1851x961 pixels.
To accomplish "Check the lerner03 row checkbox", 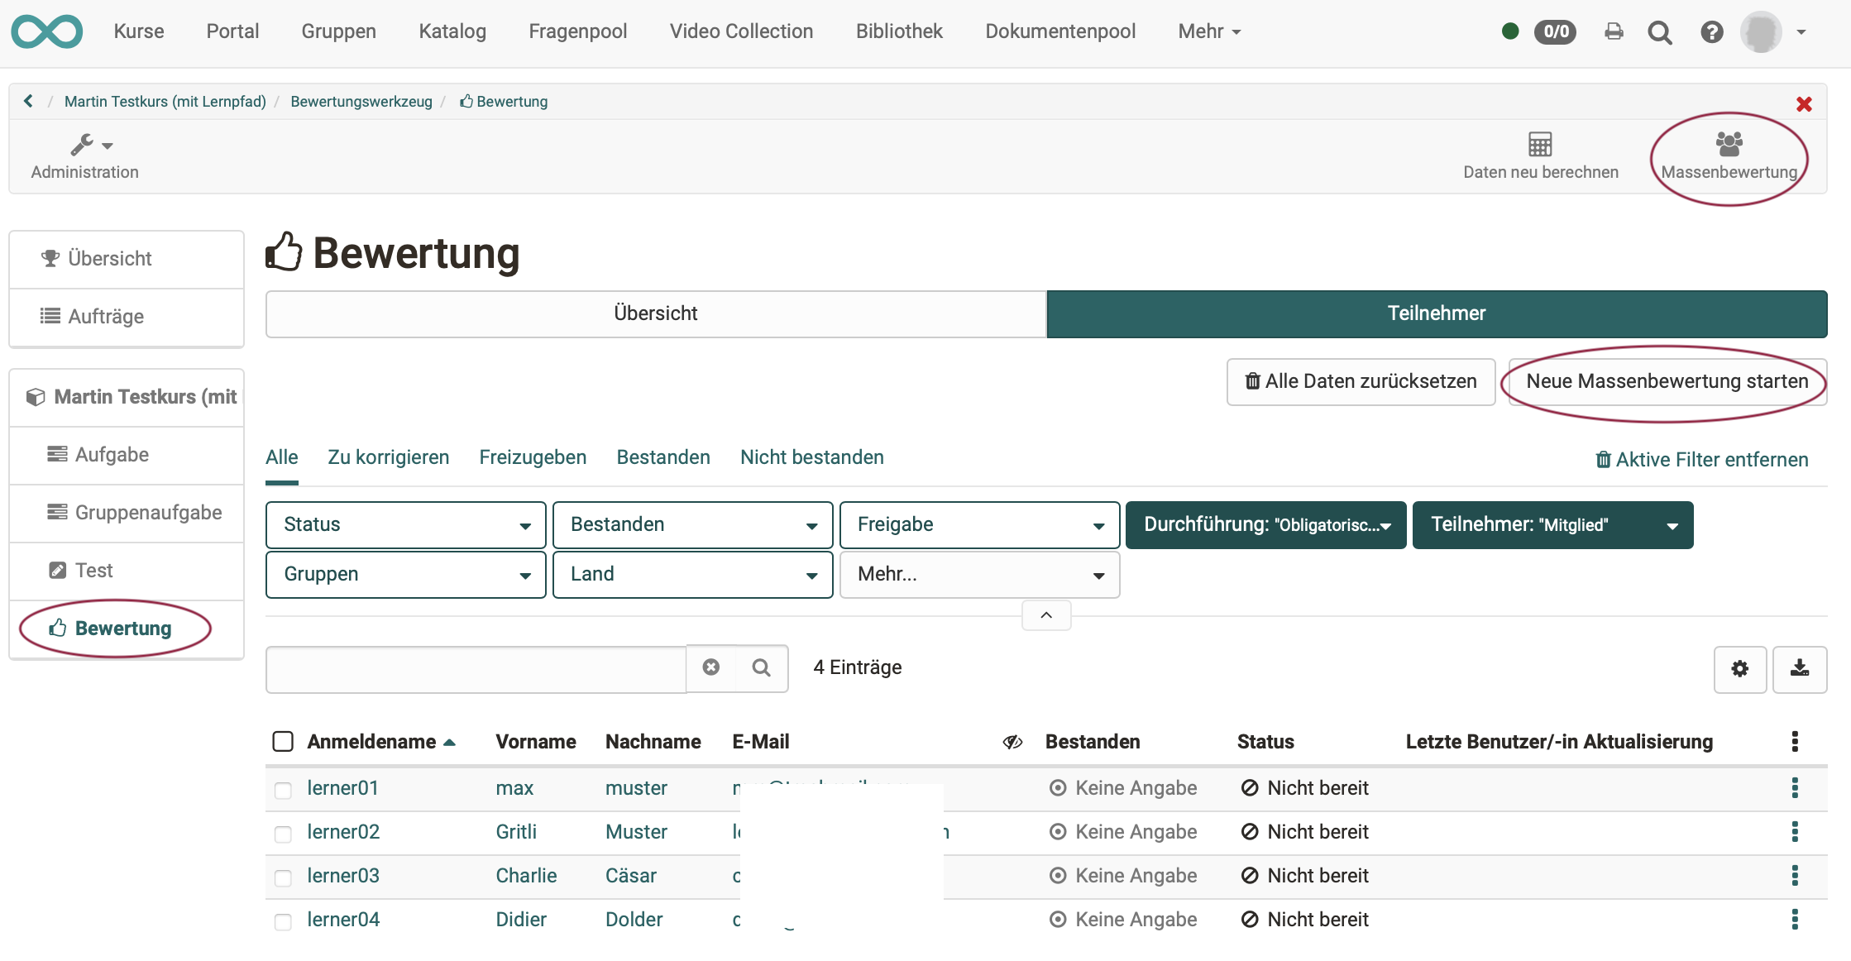I will coord(283,877).
